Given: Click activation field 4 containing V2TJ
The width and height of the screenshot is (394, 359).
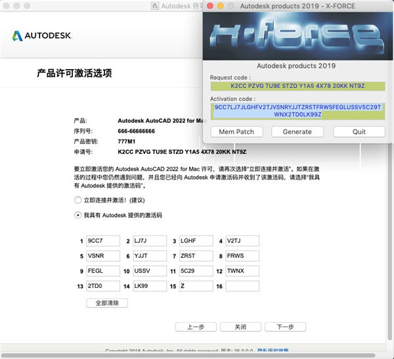Looking at the screenshot, I should [242, 241].
